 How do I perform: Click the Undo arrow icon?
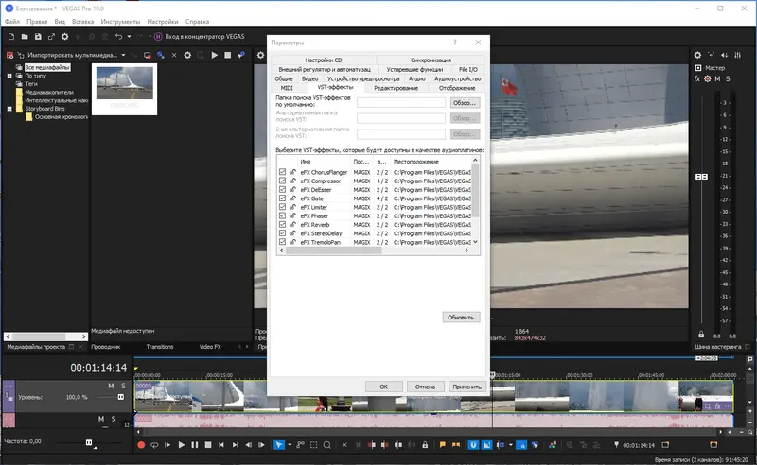coord(119,37)
